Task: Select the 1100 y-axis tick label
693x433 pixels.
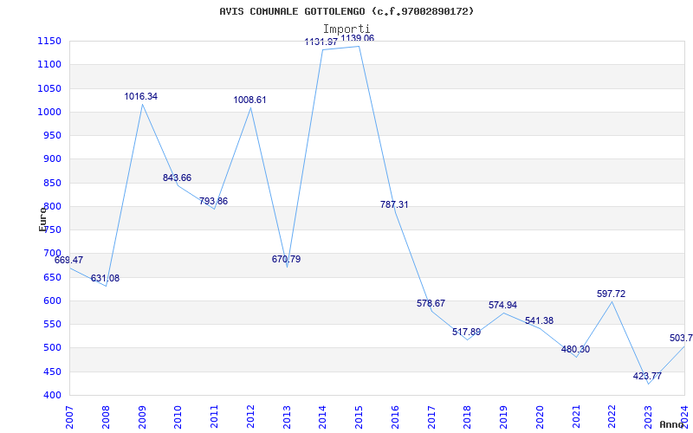Action: pos(49,64)
